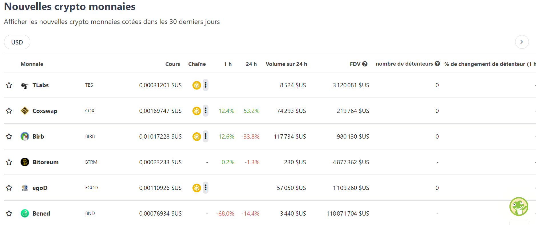Click price 0,01017228 $US

160,136
